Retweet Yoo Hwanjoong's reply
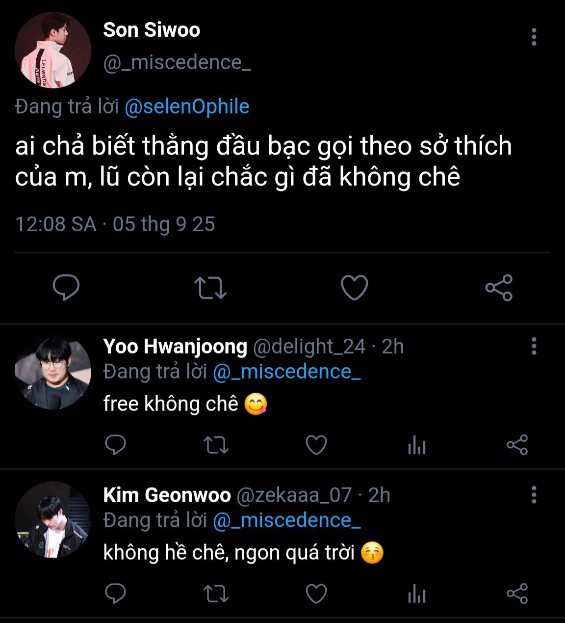Image resolution: width=565 pixels, height=623 pixels. [216, 445]
